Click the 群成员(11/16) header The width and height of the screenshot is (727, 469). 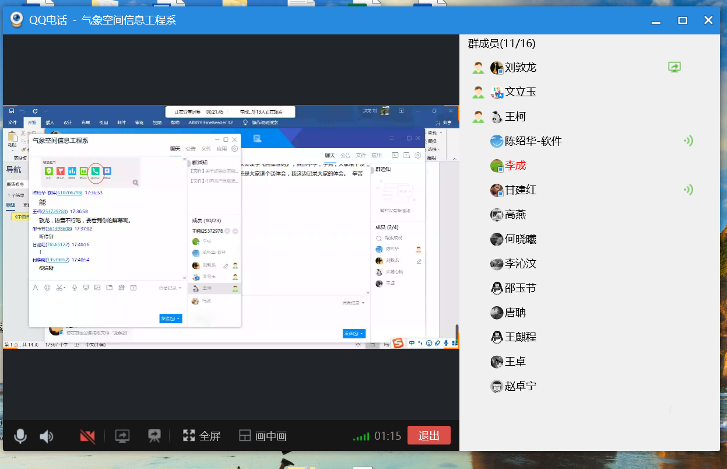pyautogui.click(x=501, y=44)
